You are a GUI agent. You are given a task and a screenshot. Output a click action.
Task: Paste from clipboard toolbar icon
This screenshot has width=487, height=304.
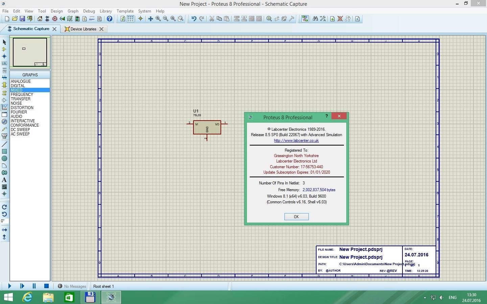[x=227, y=19]
